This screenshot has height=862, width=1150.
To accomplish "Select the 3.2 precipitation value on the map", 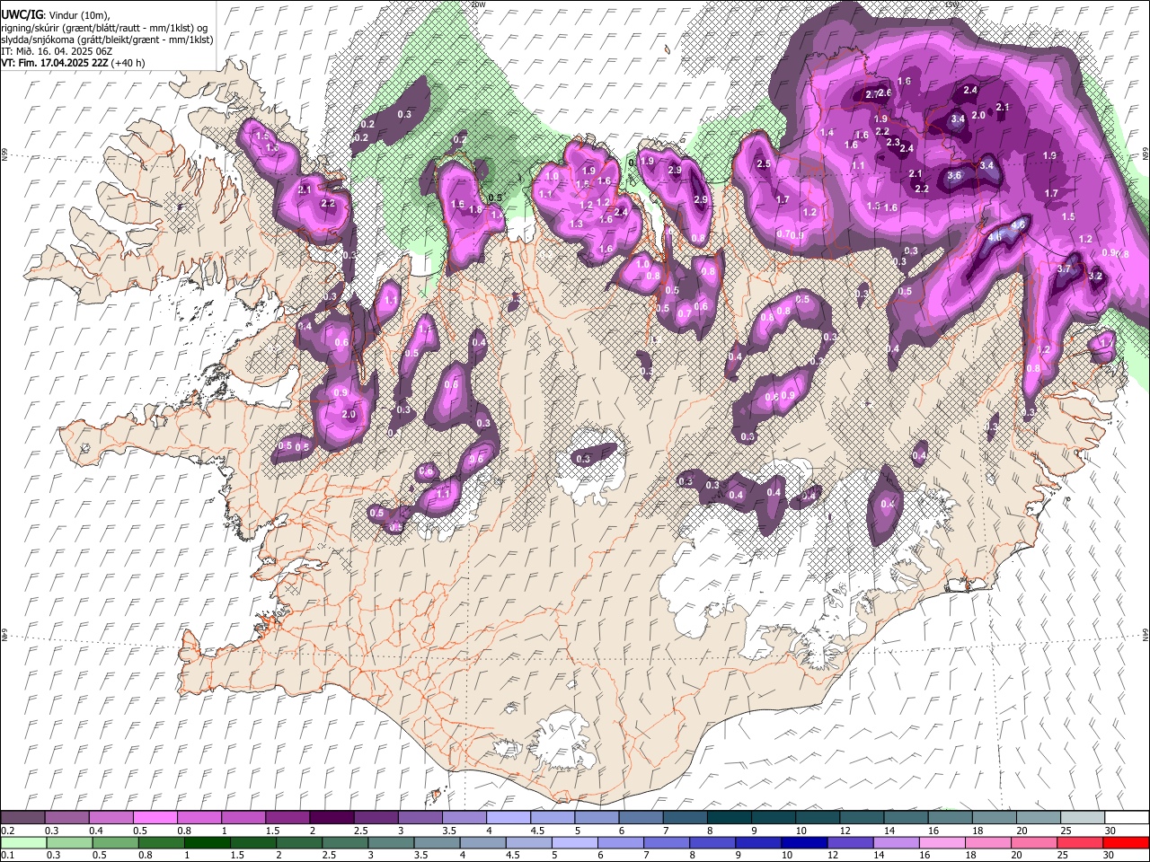I will [x=1095, y=276].
